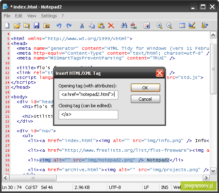This screenshot has width=219, height=193.
Task: Open the syntax scheme selection icon
Action: coord(182,25)
